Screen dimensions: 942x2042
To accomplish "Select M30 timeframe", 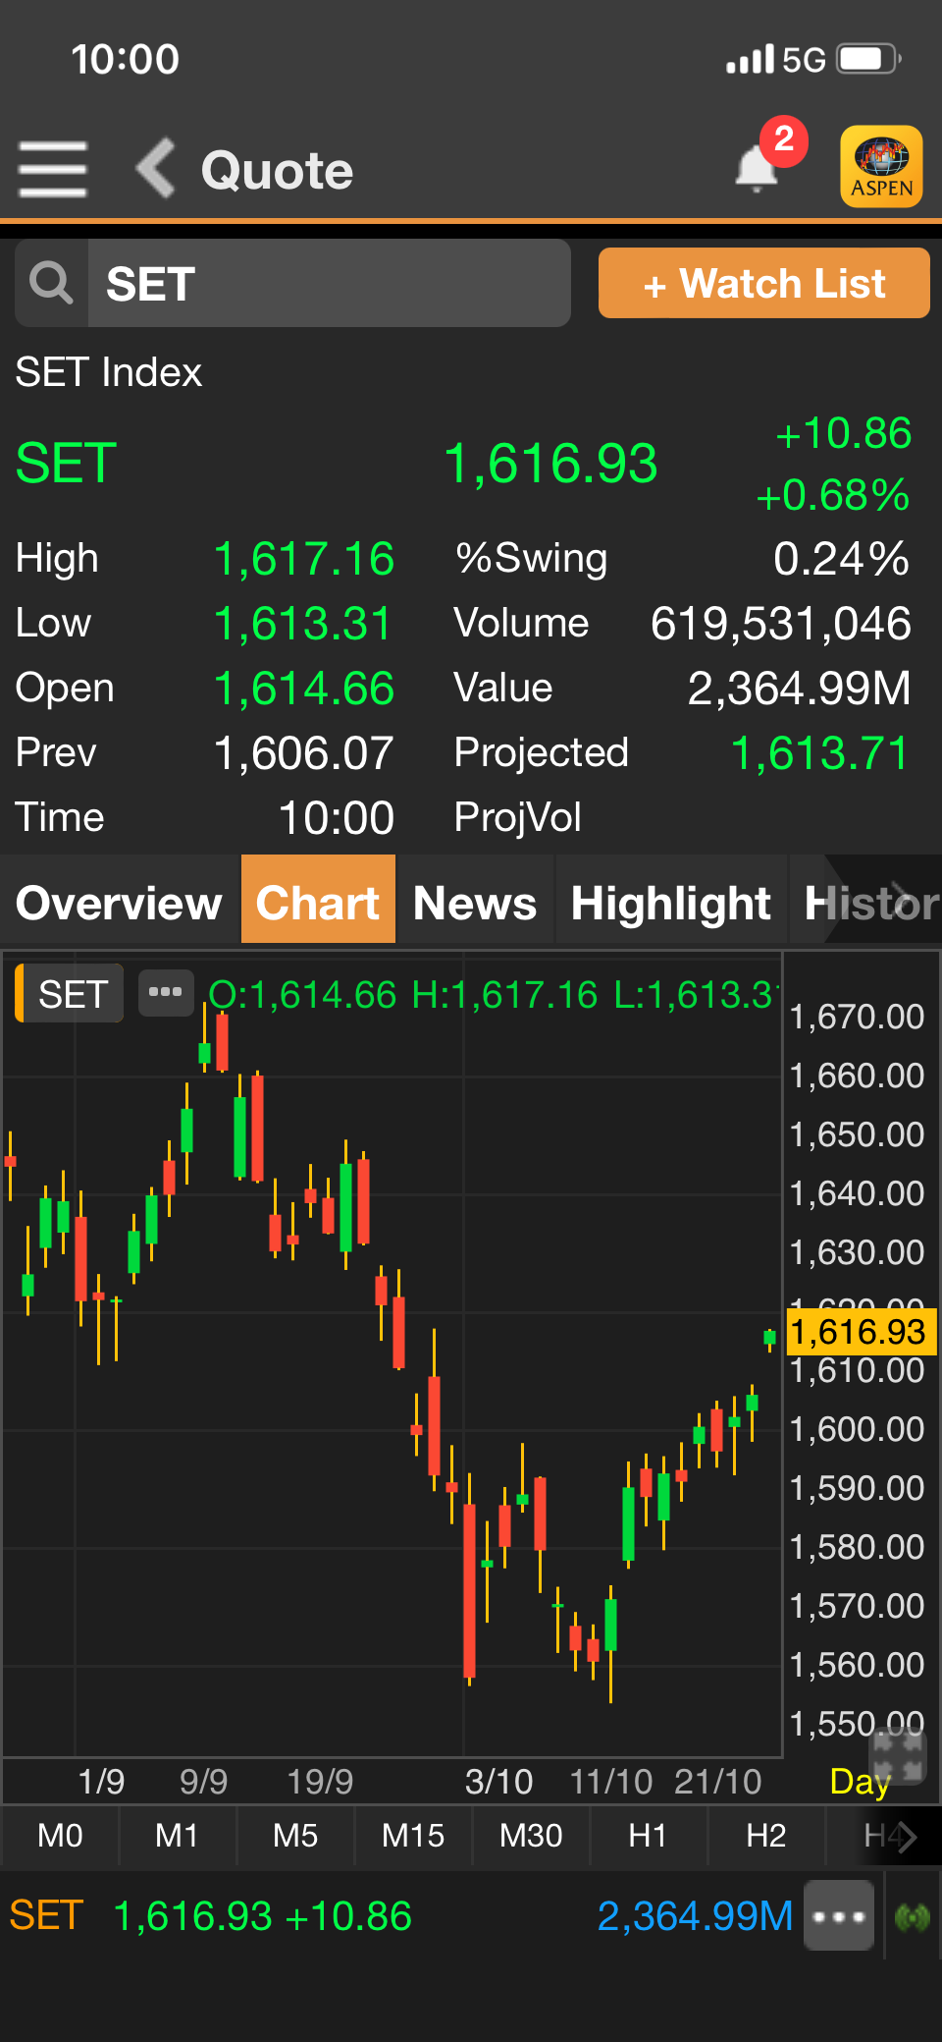I will click(531, 1836).
